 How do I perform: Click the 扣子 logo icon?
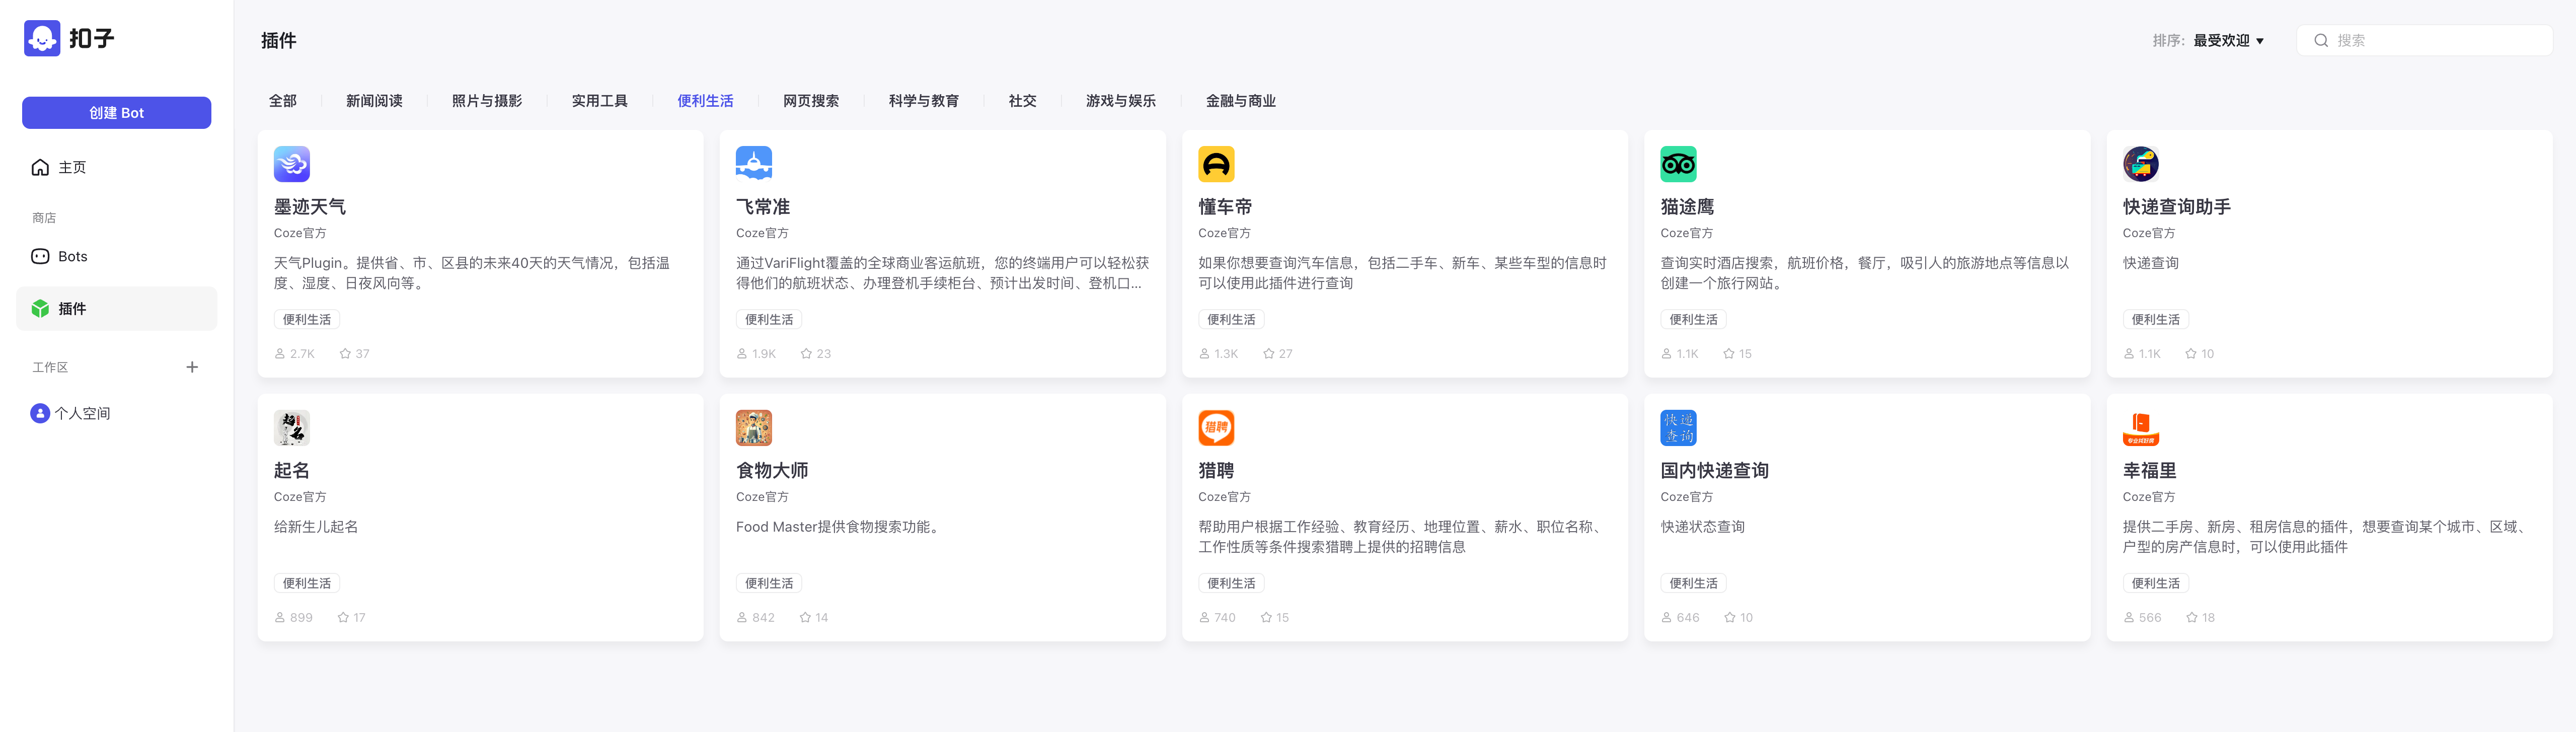click(x=42, y=38)
